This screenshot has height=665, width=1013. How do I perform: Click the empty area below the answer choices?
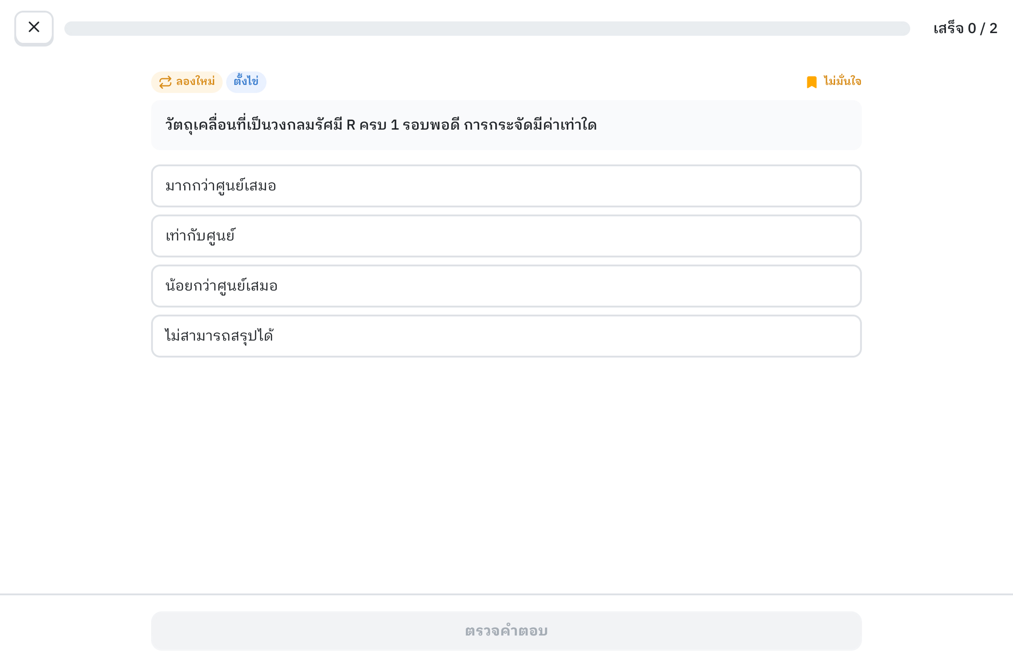click(x=506, y=469)
